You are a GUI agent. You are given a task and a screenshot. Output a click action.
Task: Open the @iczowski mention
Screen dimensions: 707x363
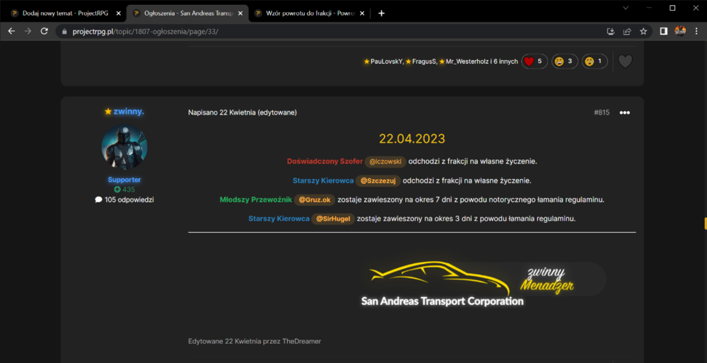[x=385, y=161]
